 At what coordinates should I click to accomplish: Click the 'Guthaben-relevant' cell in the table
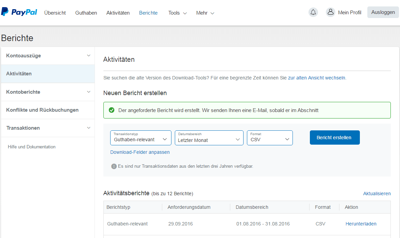click(x=127, y=224)
